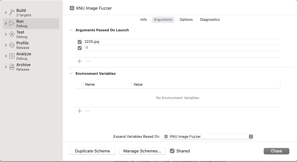Expand the Build action disclosure arrow
The image size is (297, 162).
6,12
